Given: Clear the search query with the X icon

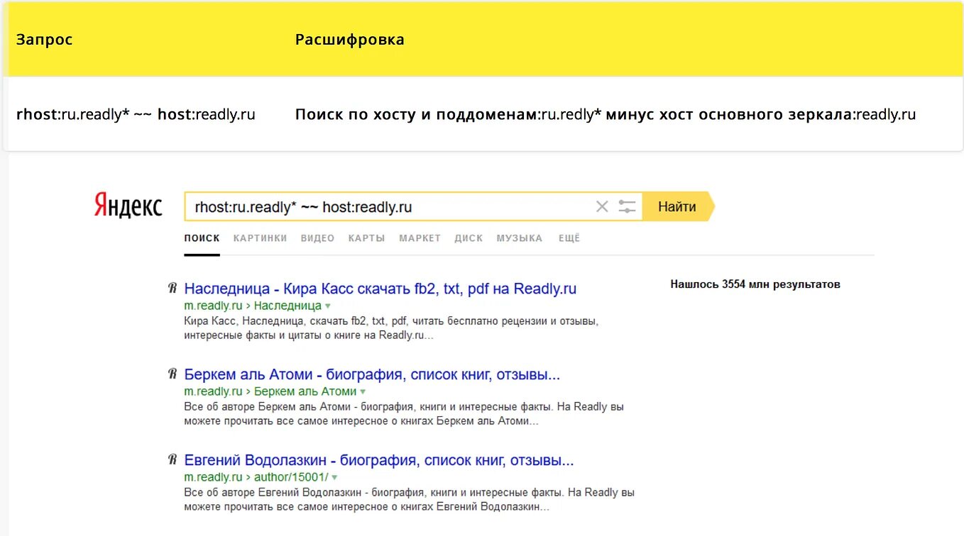Looking at the screenshot, I should coord(602,207).
